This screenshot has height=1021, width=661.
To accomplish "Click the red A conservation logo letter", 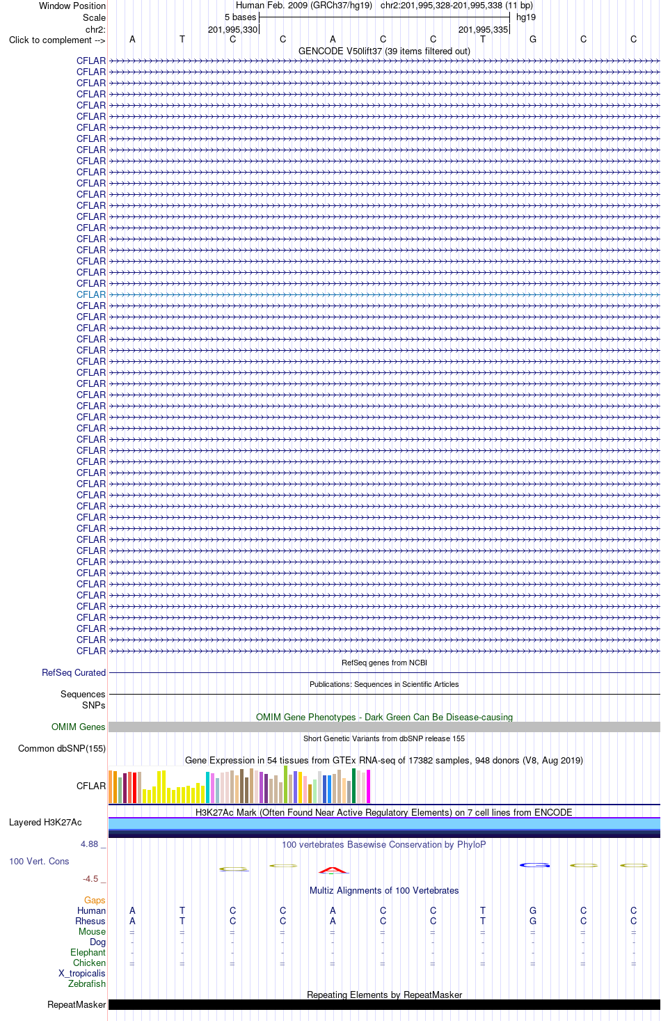I will pyautogui.click(x=333, y=869).
